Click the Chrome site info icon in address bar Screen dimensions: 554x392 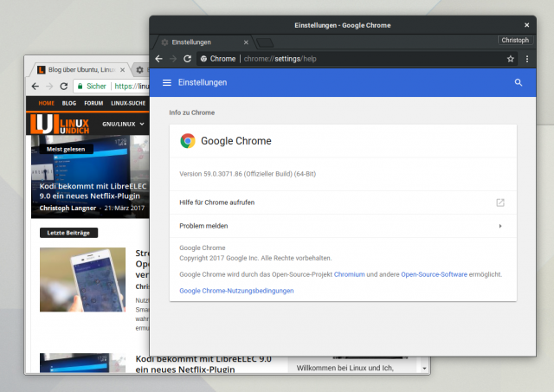click(204, 59)
